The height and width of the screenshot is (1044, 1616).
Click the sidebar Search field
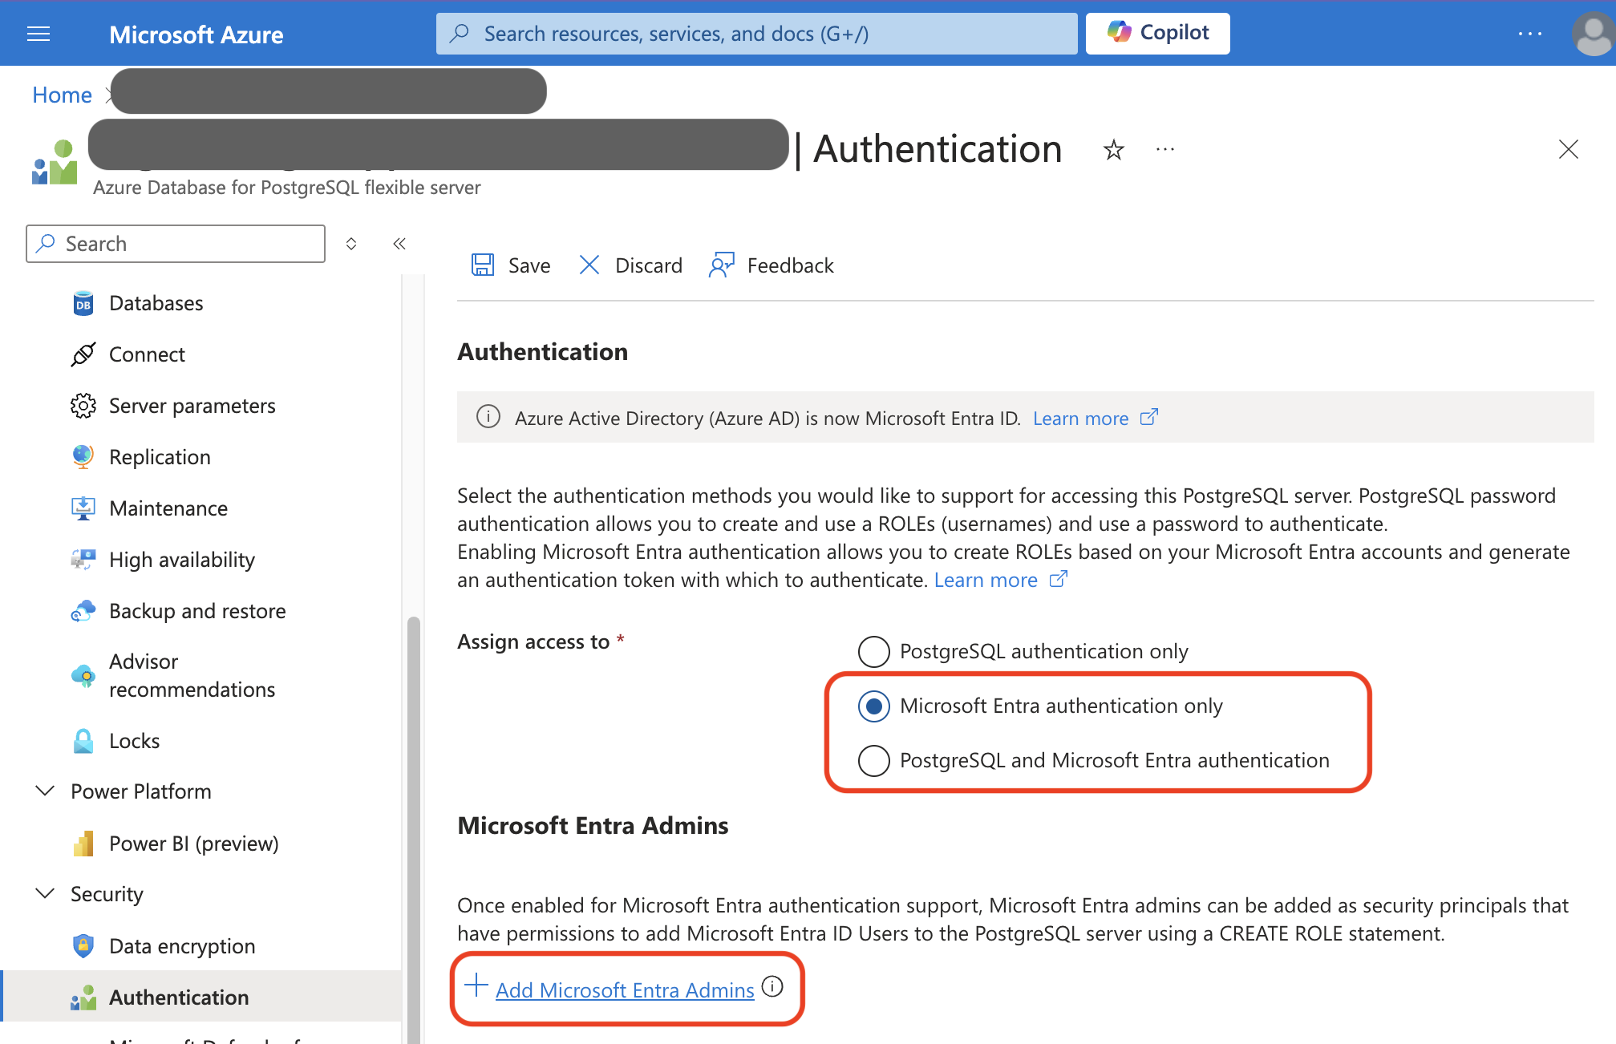pyautogui.click(x=176, y=244)
